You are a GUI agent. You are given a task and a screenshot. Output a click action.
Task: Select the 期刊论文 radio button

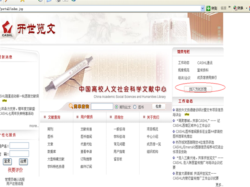(x=117, y=107)
